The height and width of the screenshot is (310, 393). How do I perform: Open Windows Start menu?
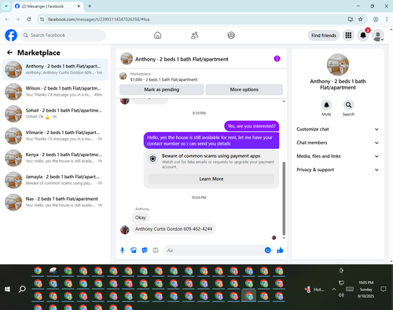(7, 289)
